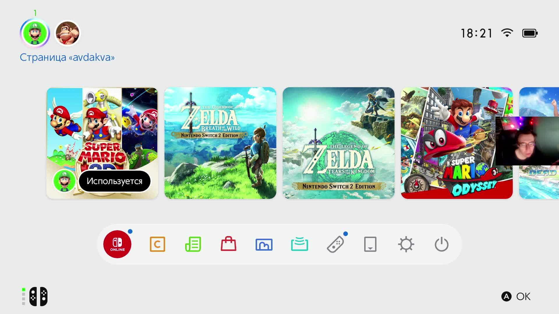Click the Joy-Con controller status icon
559x314 pixels.
[38, 297]
